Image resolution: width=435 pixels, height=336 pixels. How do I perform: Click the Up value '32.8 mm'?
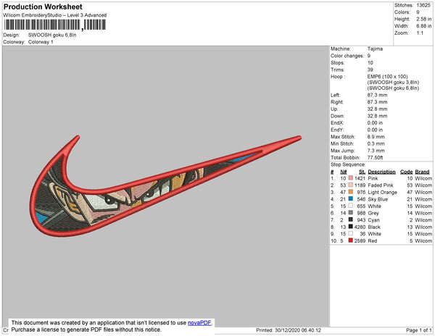(x=377, y=109)
